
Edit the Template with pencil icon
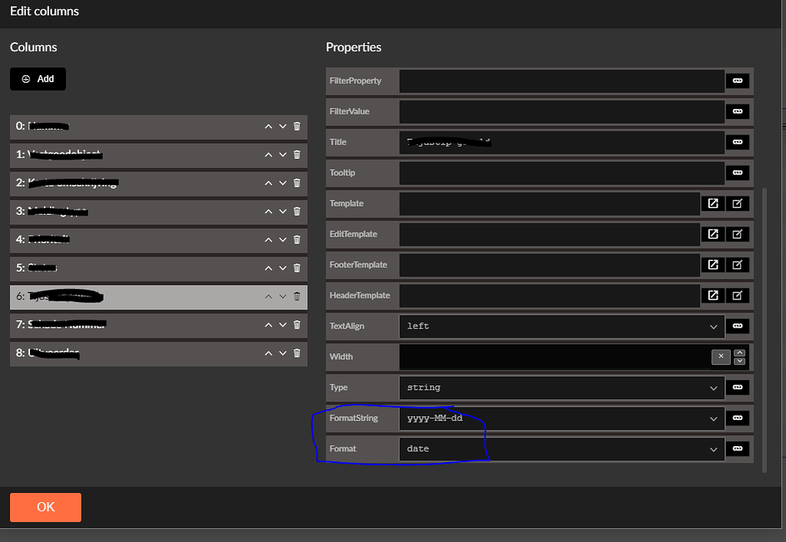point(738,203)
